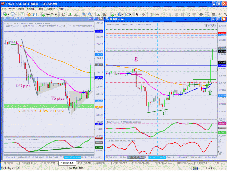This screenshot has height=171, width=228.
Task: Expand the Profiles dropdown arrow
Action: pyautogui.click(x=16, y=14)
